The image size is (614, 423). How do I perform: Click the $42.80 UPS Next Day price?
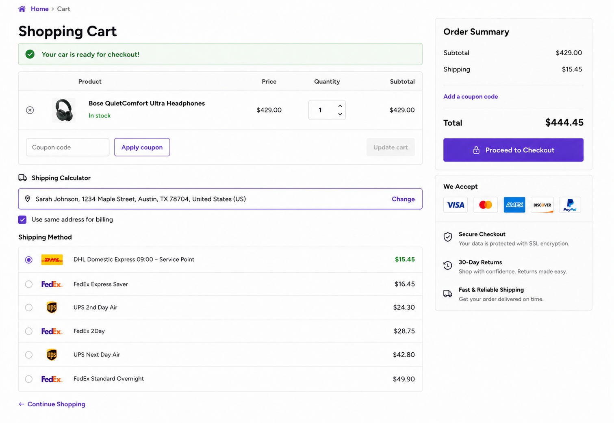[404, 355]
